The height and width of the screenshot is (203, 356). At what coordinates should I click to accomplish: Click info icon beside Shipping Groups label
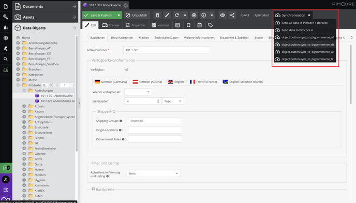(121, 121)
